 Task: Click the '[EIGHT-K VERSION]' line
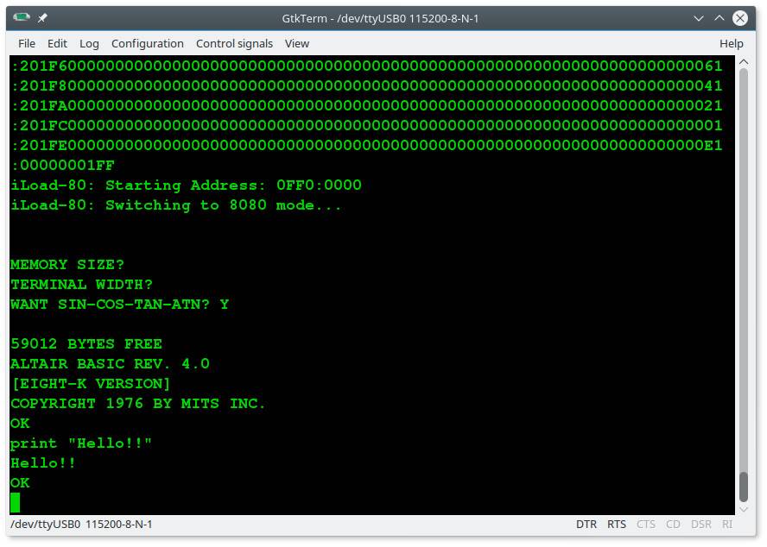pyautogui.click(x=91, y=384)
